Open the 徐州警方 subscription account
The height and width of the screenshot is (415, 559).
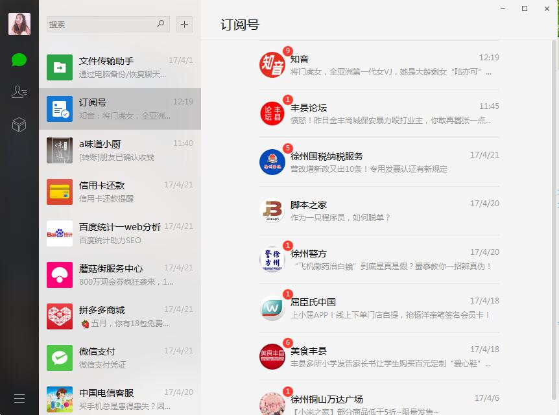379,259
